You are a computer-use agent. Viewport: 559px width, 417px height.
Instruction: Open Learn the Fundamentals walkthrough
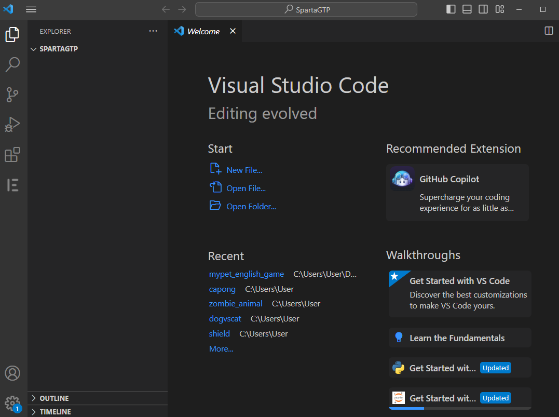460,338
